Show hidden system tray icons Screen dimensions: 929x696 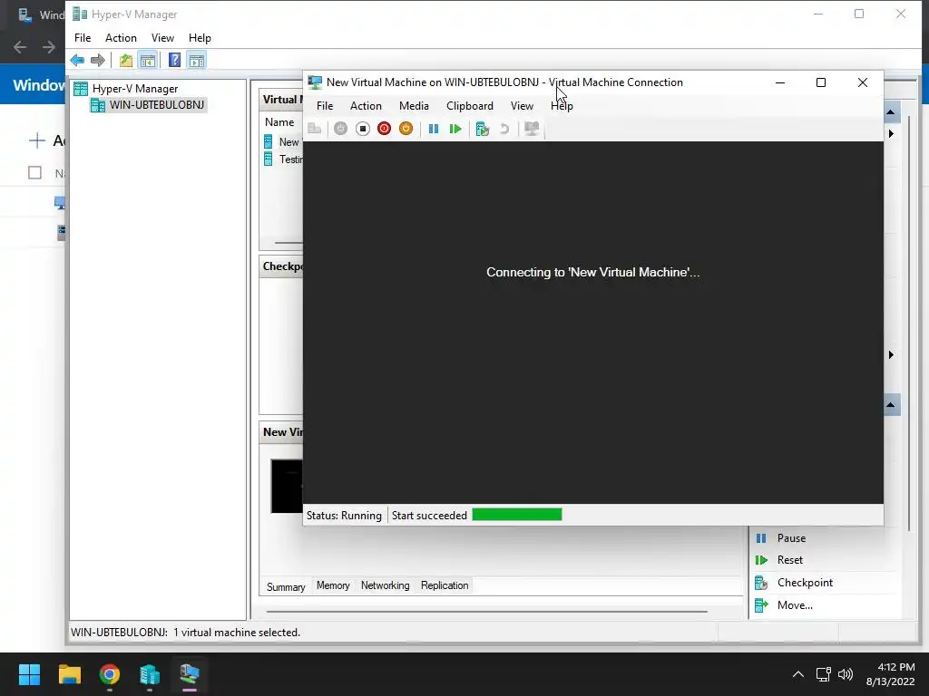tap(798, 674)
